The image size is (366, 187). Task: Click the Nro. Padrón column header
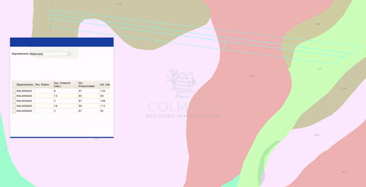pos(44,85)
